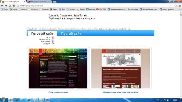Viewport: 182px width, 102px height.
Task: Open the Спортивные танцы link
Action: pos(58,92)
